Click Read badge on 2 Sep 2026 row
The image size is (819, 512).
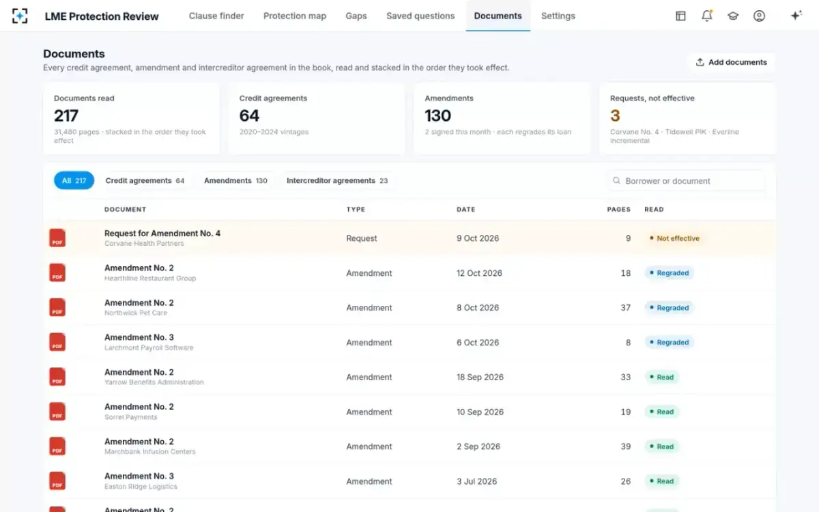[662, 446]
